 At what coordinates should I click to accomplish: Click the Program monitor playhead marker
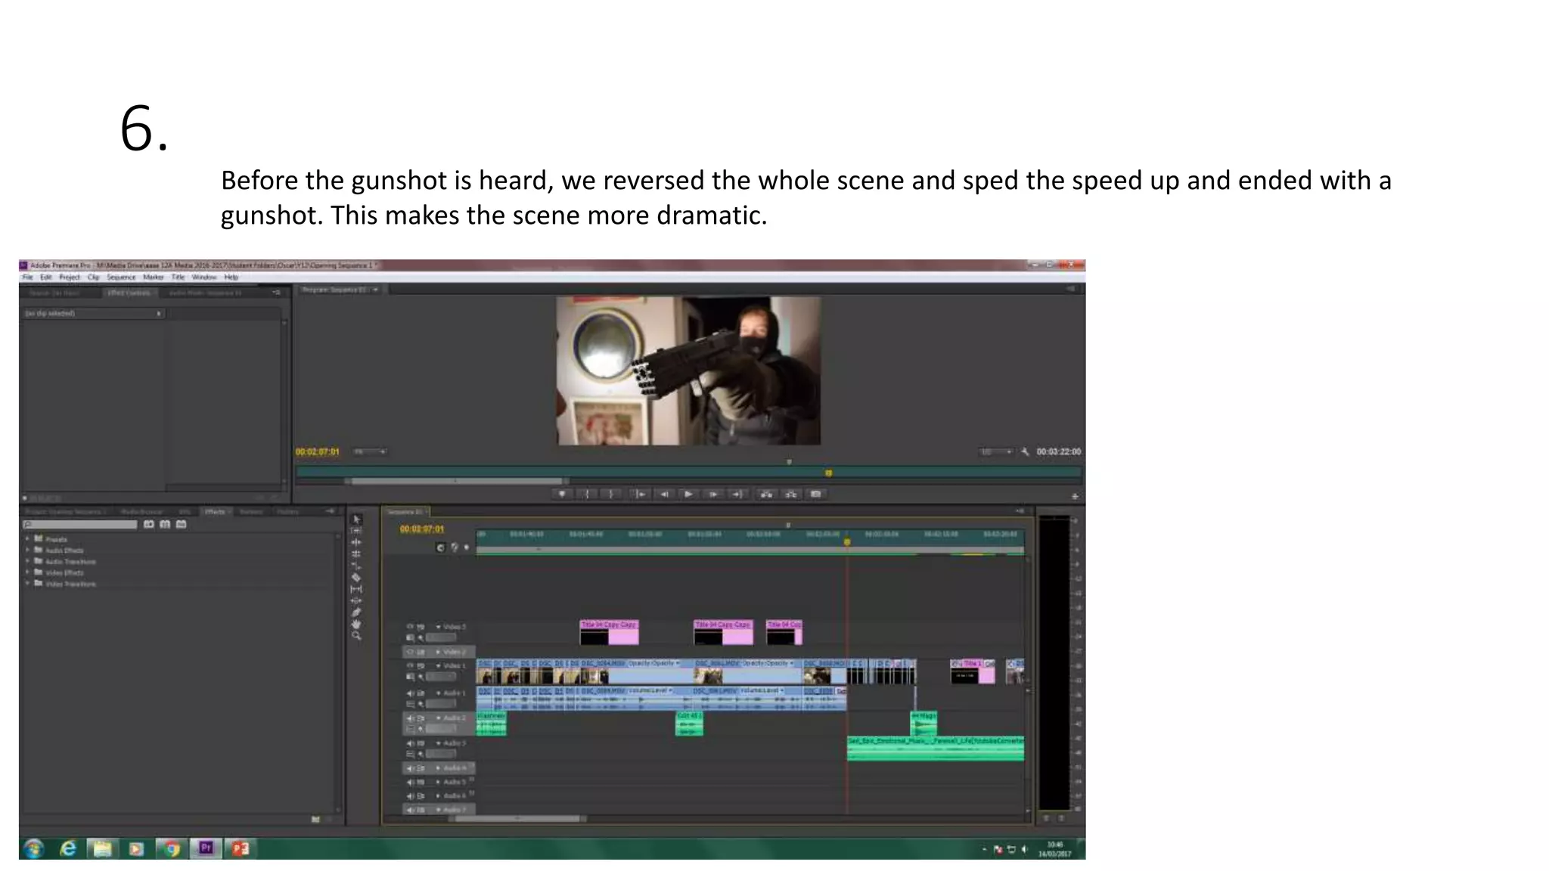coord(829,473)
